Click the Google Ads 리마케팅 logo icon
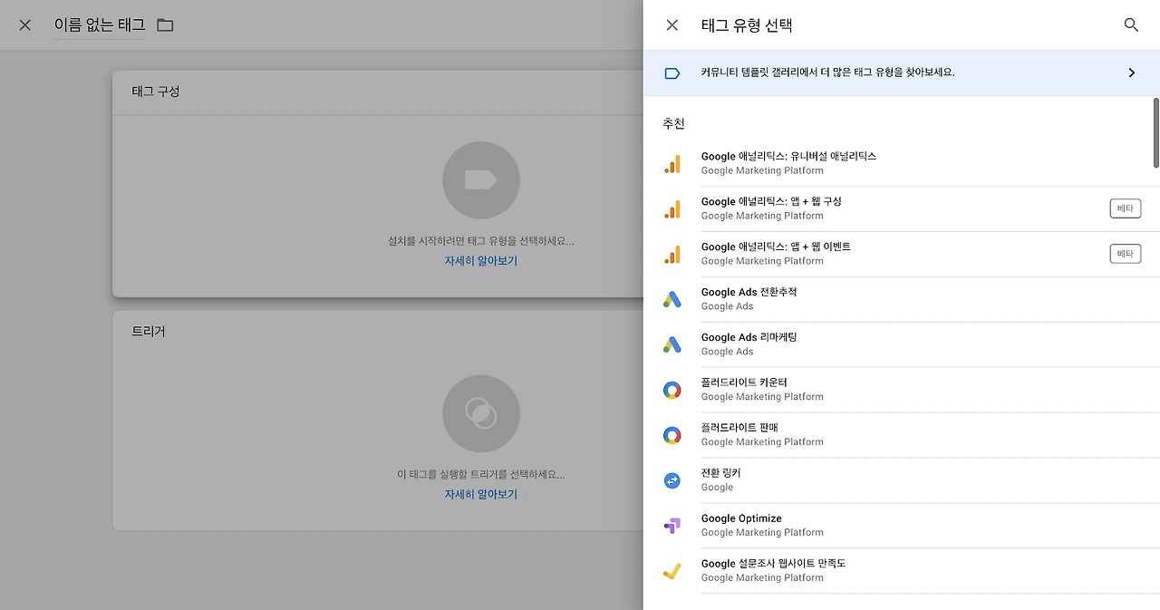 [672, 344]
